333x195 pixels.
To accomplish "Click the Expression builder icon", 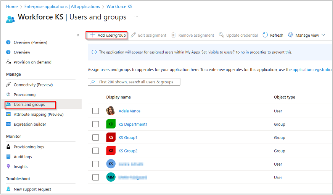I will tap(8, 124).
